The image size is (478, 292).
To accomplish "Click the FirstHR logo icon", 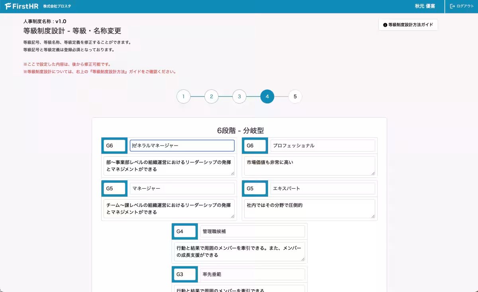I will (8, 6).
